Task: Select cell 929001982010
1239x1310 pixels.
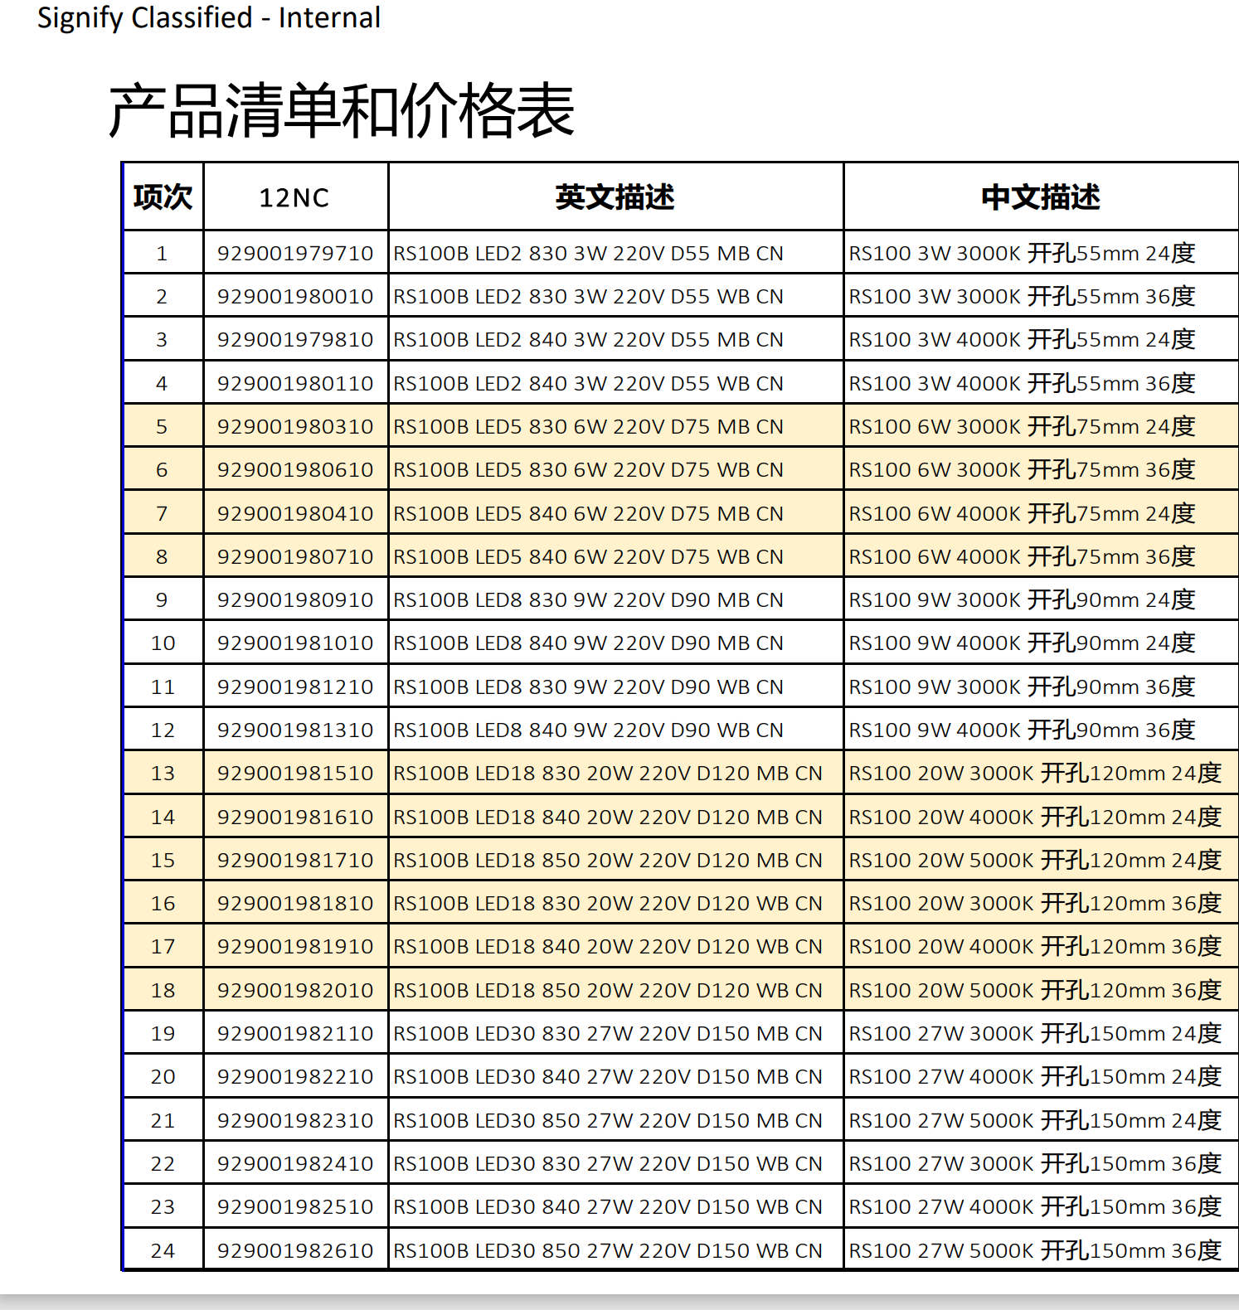Action: [x=295, y=991]
